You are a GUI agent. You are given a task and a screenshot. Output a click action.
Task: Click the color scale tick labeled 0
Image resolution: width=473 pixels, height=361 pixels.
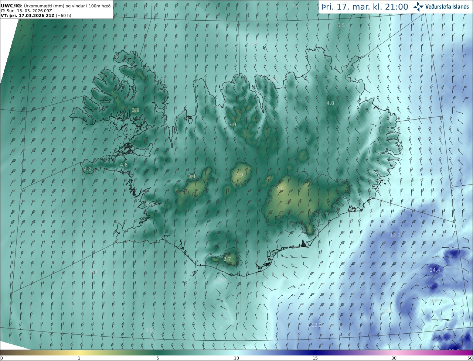coord(1,358)
